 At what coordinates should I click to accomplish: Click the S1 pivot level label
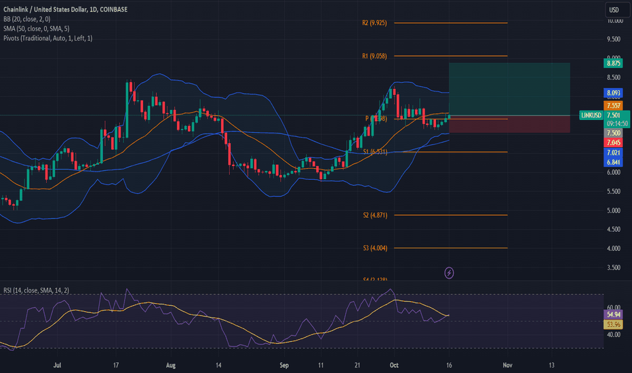(375, 152)
